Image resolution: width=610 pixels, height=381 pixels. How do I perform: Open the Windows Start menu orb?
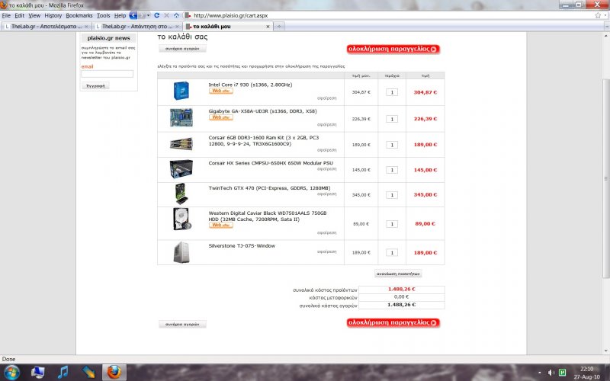pyautogui.click(x=11, y=373)
